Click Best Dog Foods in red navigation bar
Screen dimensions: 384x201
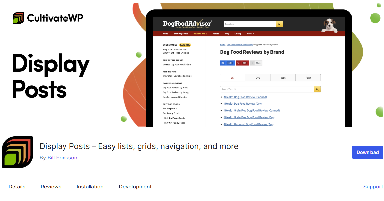click(x=181, y=34)
